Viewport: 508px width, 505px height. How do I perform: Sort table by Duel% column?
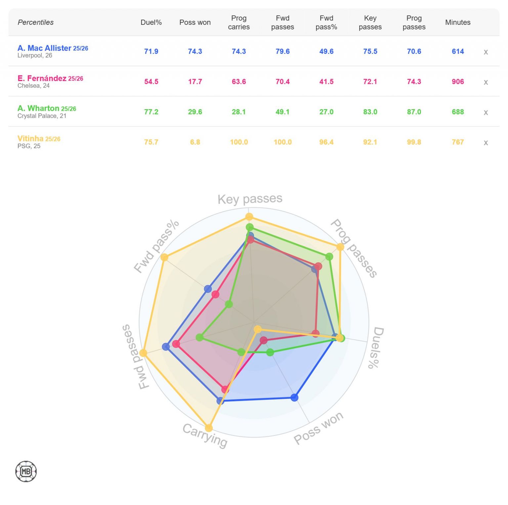pyautogui.click(x=151, y=22)
